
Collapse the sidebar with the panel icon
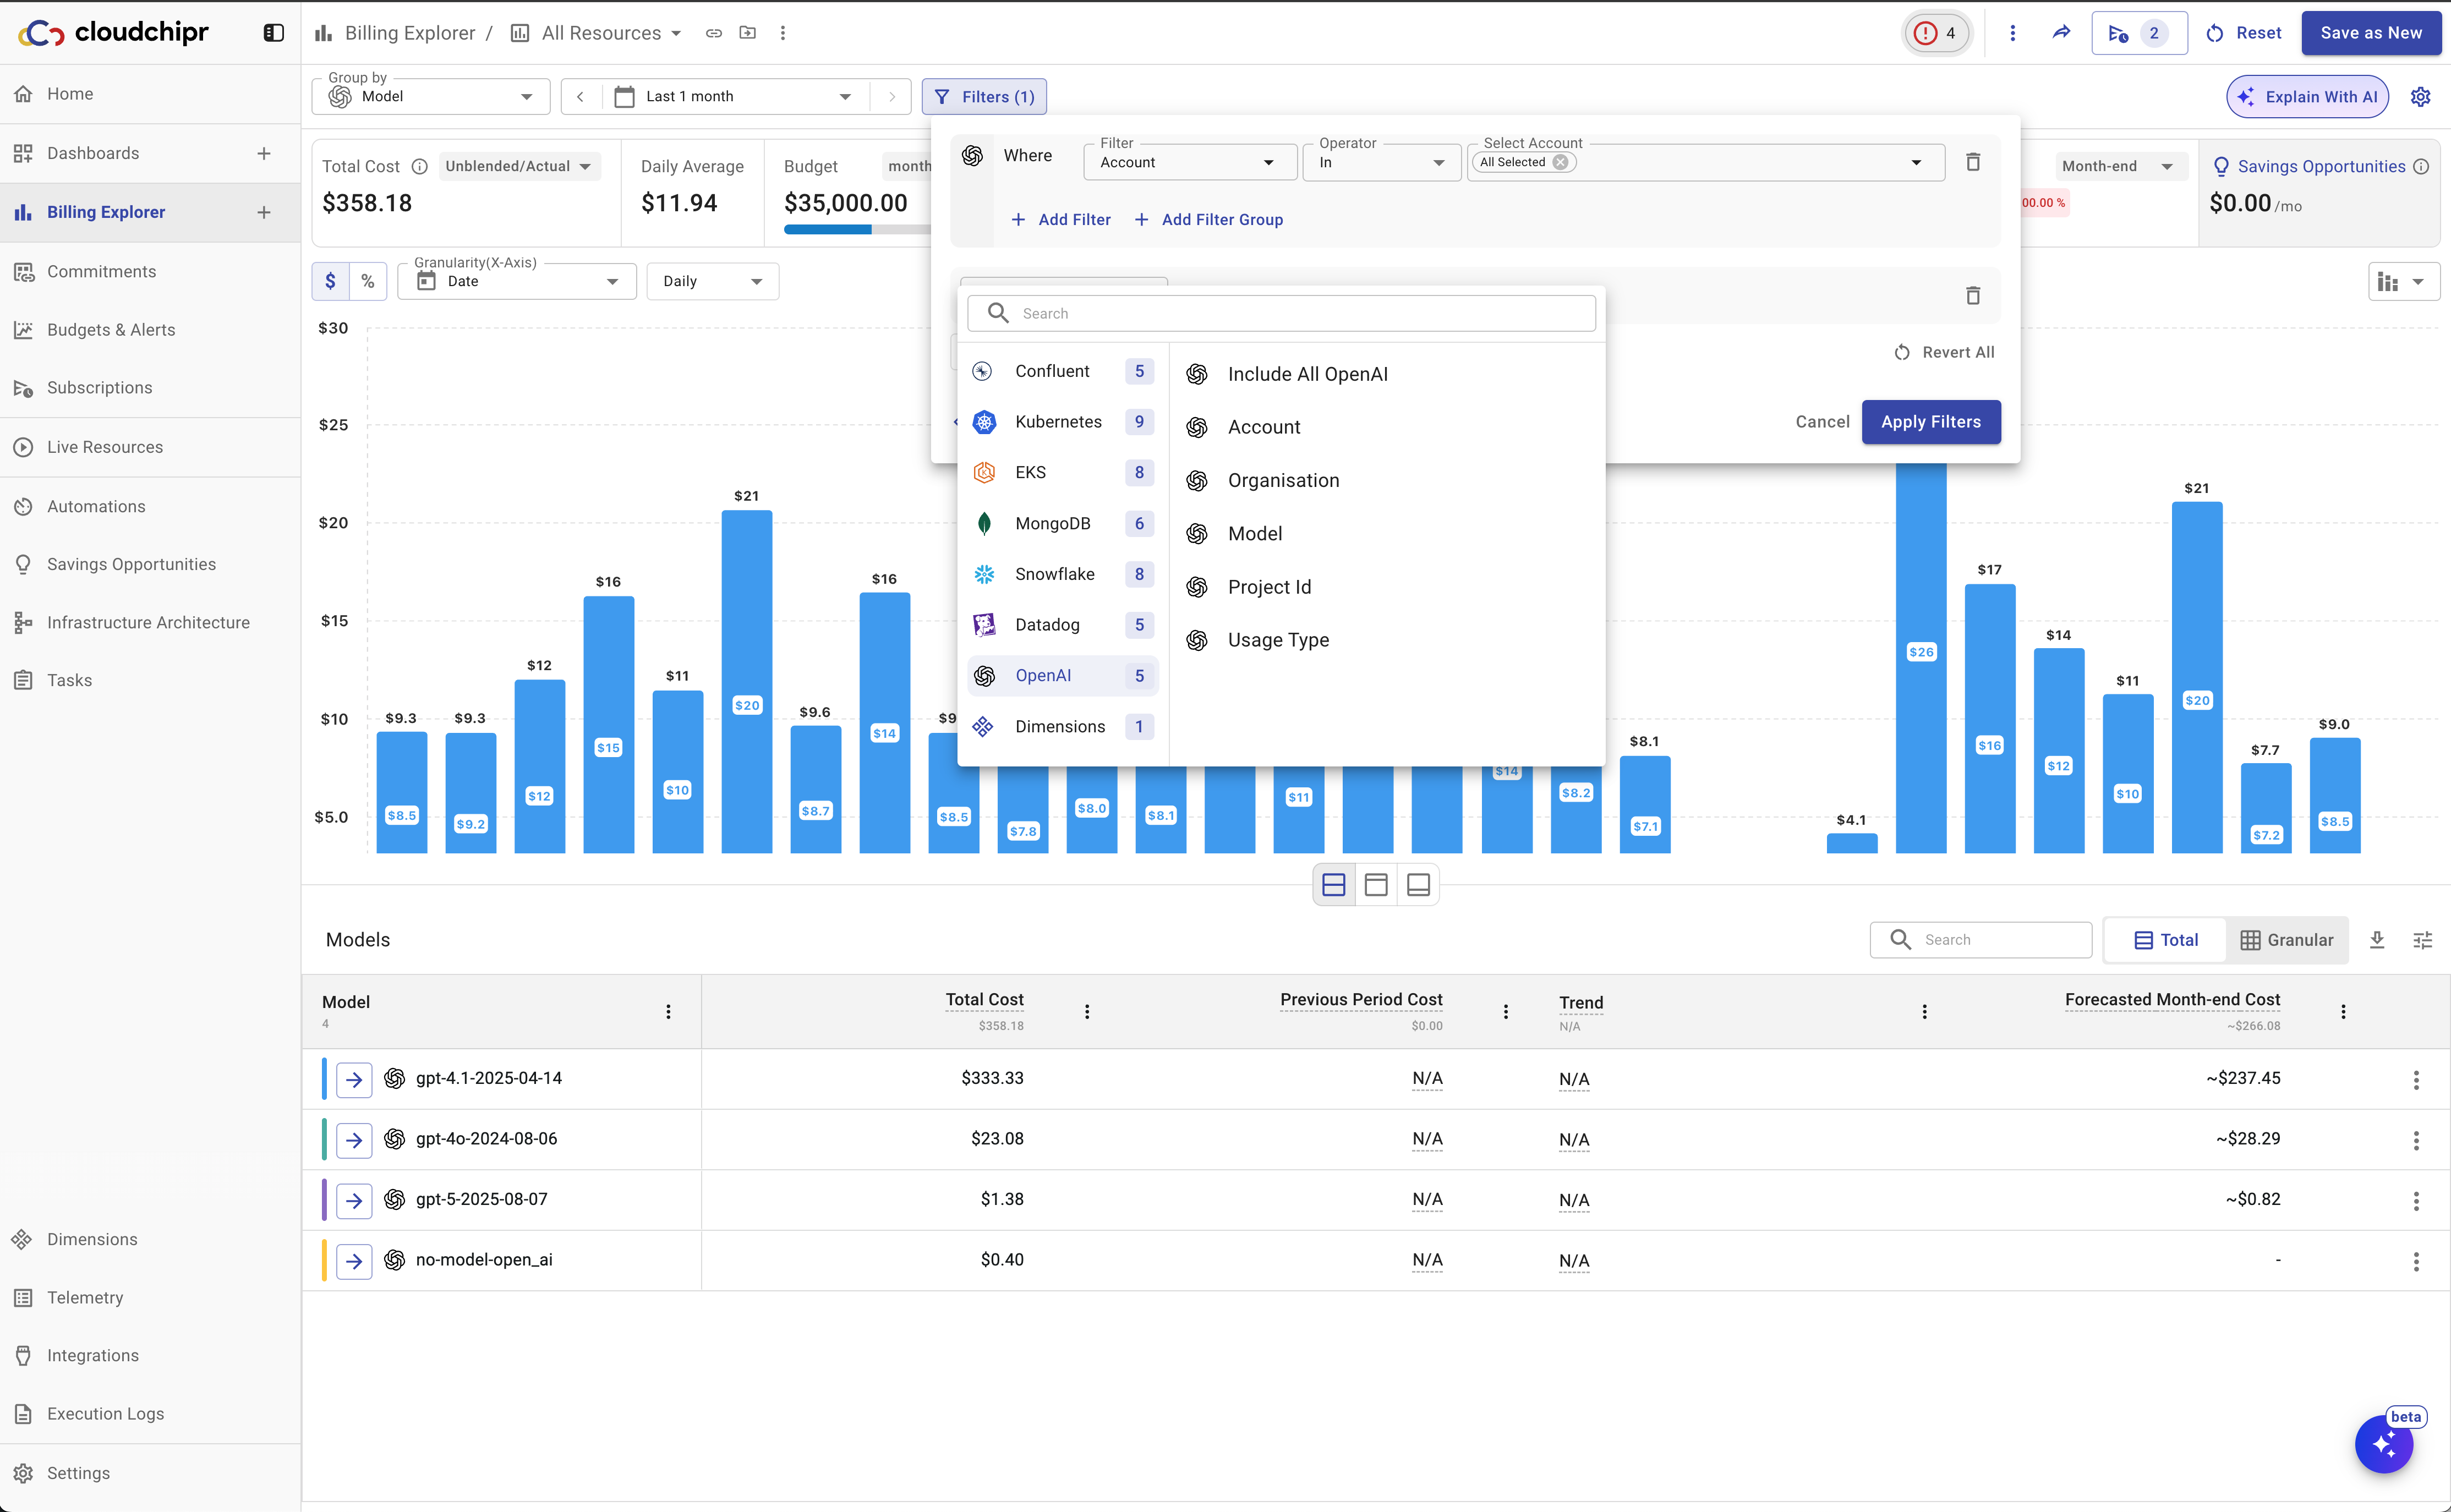(273, 33)
